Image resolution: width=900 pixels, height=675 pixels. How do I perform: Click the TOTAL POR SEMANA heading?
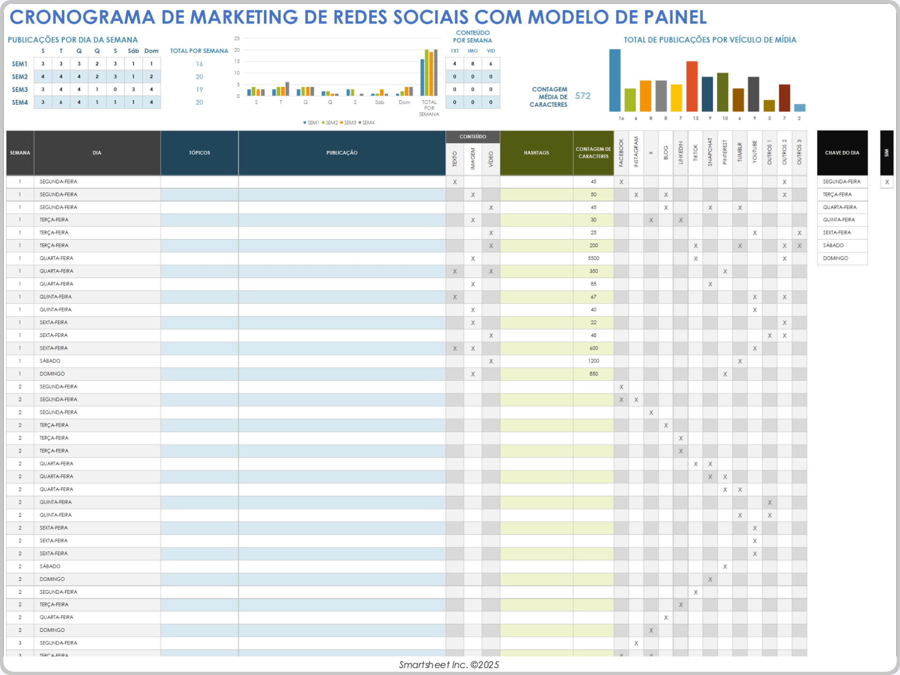199,51
